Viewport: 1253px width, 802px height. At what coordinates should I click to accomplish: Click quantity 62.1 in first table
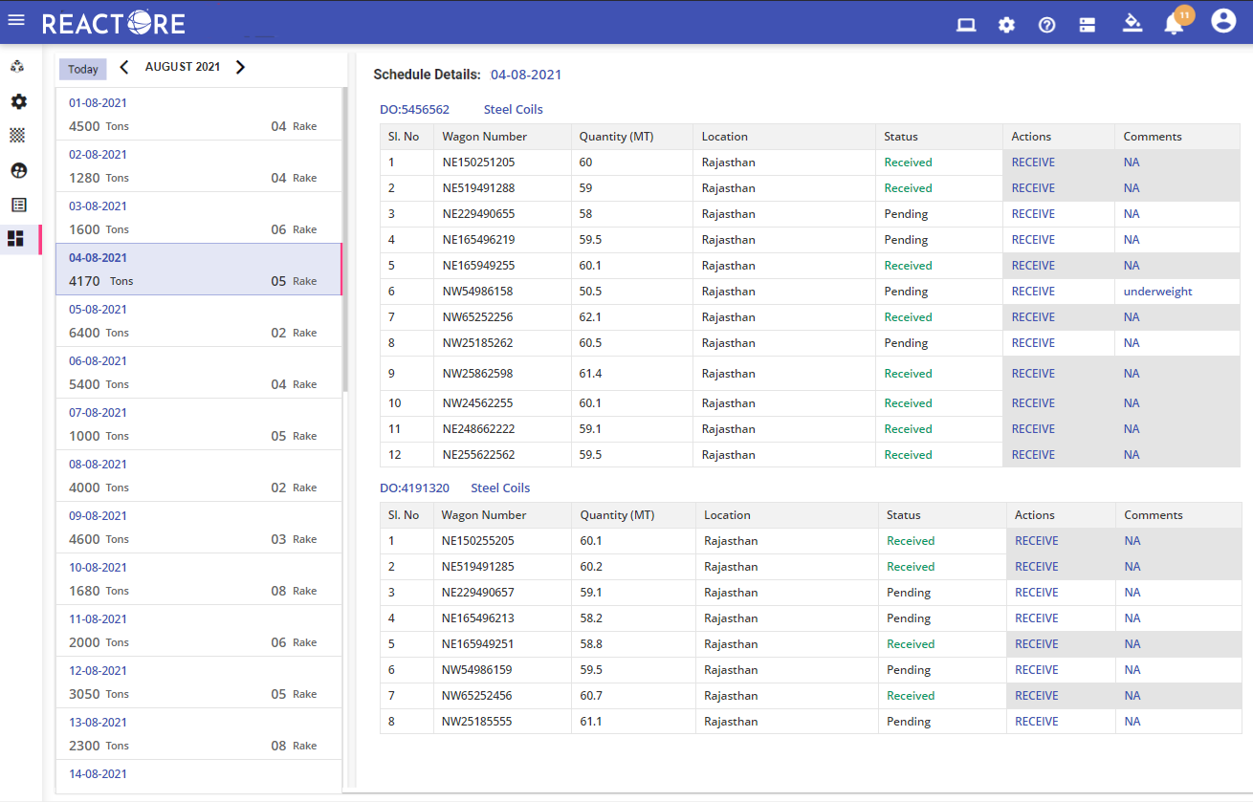click(590, 317)
